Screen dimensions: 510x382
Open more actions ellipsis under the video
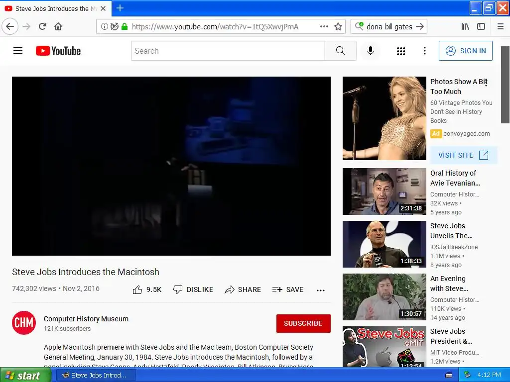click(x=320, y=290)
